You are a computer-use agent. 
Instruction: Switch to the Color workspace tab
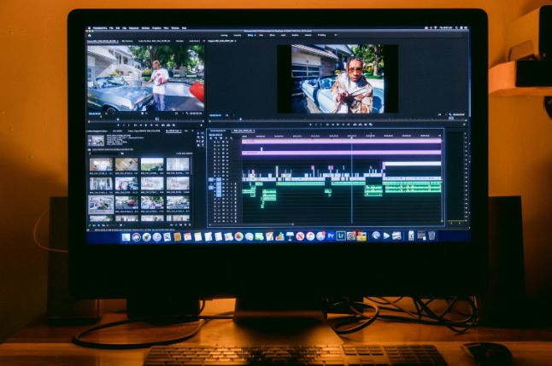point(261,35)
